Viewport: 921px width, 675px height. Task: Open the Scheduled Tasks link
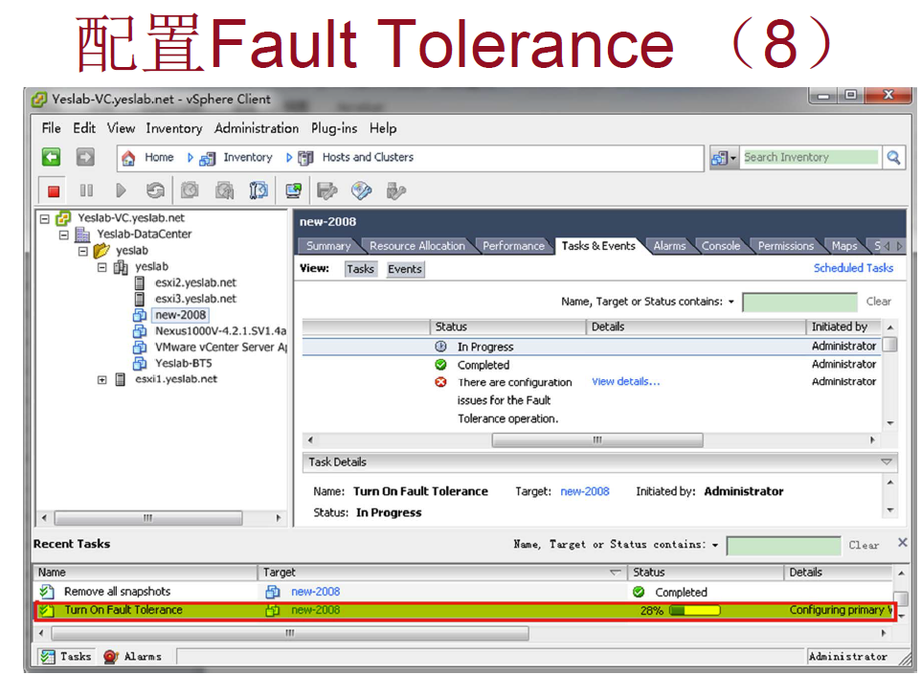[853, 268]
